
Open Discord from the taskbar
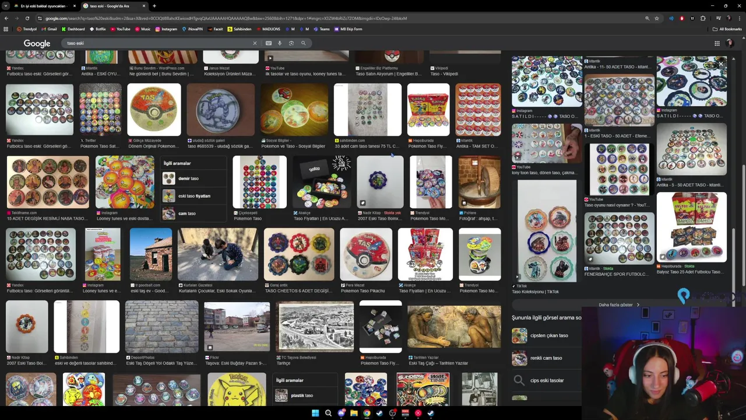[341, 413]
